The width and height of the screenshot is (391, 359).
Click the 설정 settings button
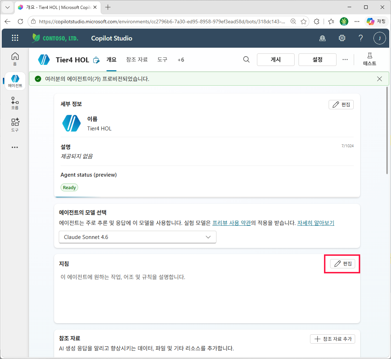(317, 59)
